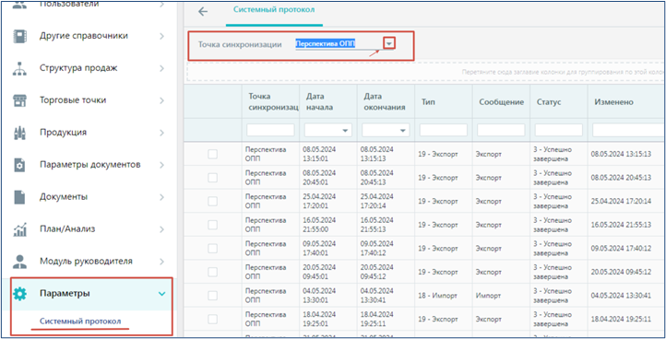Check the 25.04.2024 17:20:01 export row
The width and height of the screenshot is (666, 339).
[x=212, y=201]
